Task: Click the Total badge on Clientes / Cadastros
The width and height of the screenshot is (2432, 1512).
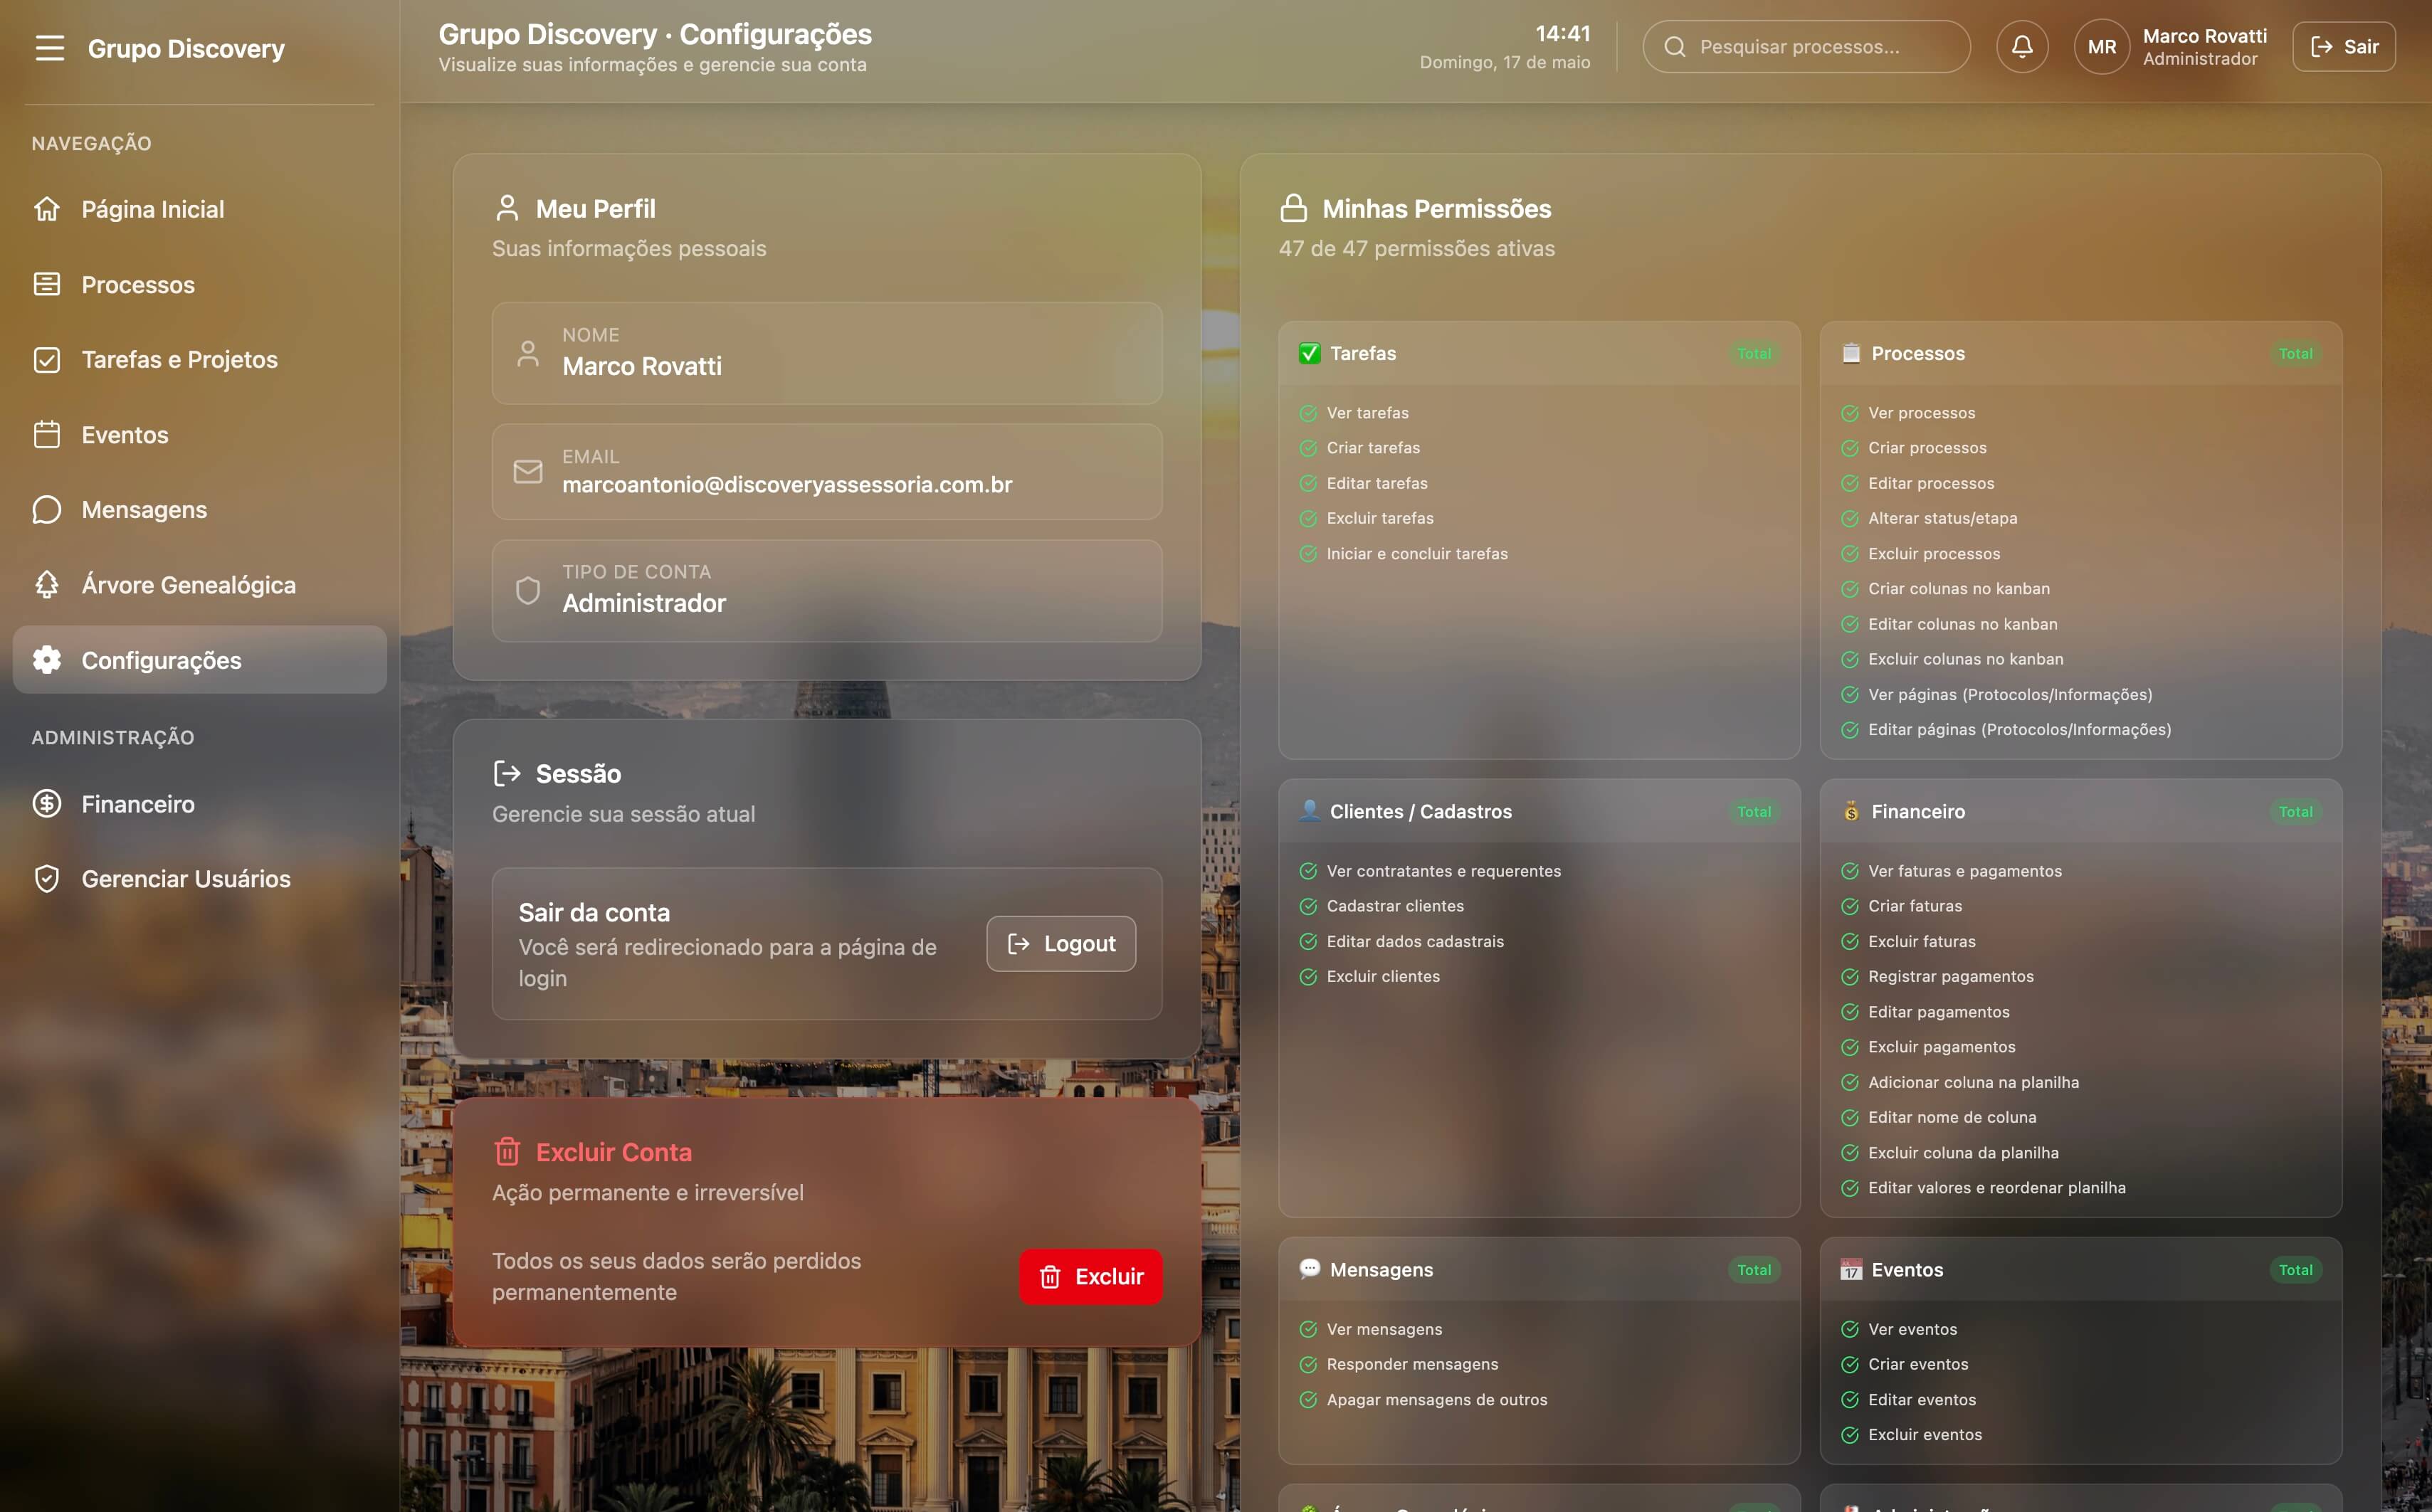Action: pyautogui.click(x=1754, y=811)
